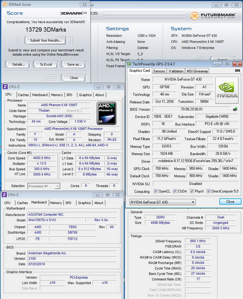The image size is (243, 299).
Task: Click the CAS# Latency value 8.0 clocks
Action: coord(198,252)
